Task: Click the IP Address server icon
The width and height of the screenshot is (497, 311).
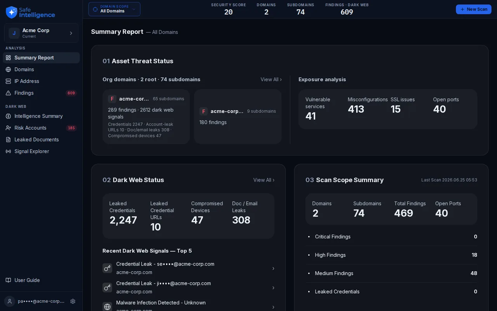Action: click(x=8, y=81)
